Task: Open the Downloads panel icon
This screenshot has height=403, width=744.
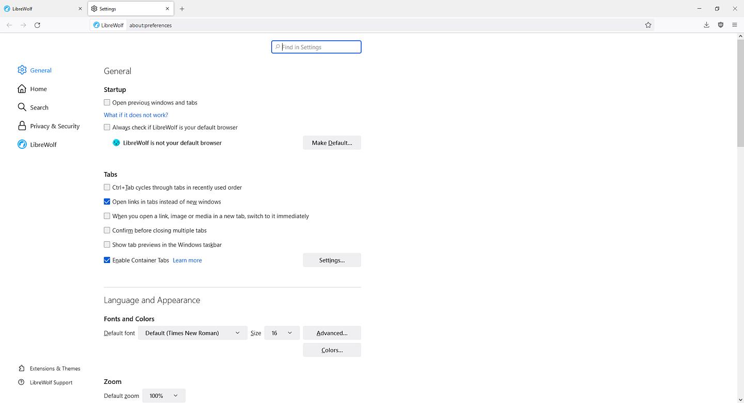Action: [706, 25]
